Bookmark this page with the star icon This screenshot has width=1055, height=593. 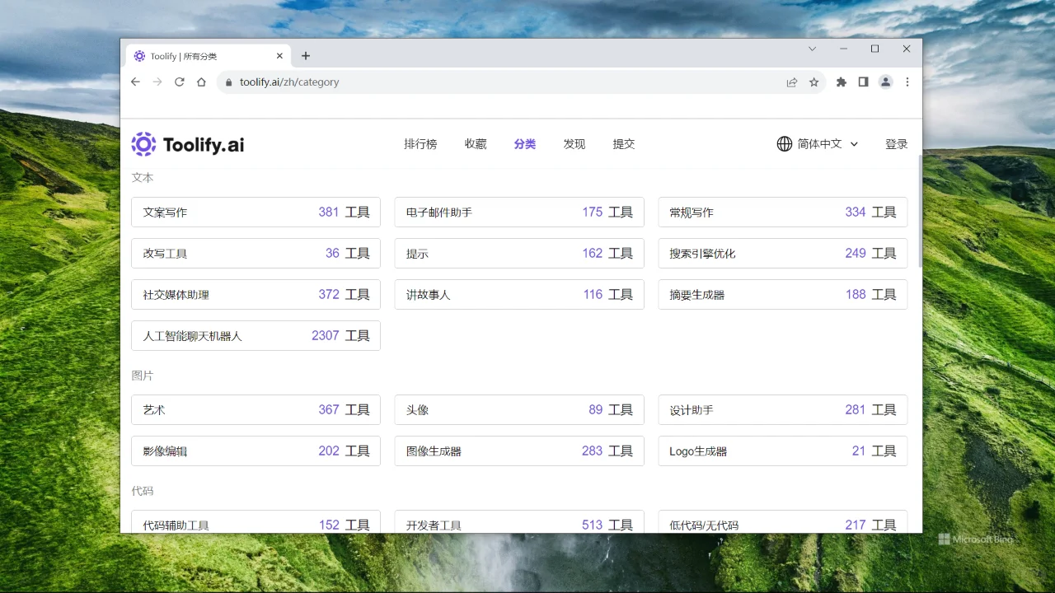click(x=814, y=82)
